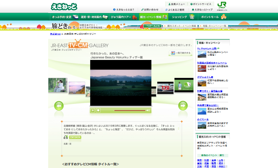
Task: Click 特集・キャンペーン一覧 banner button
Action: 213,26
